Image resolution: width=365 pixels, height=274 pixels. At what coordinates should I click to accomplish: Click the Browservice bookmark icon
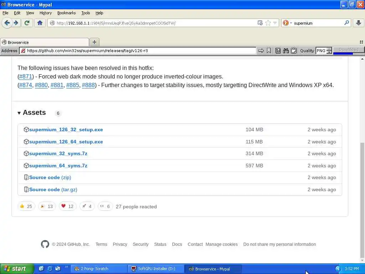[269, 51]
